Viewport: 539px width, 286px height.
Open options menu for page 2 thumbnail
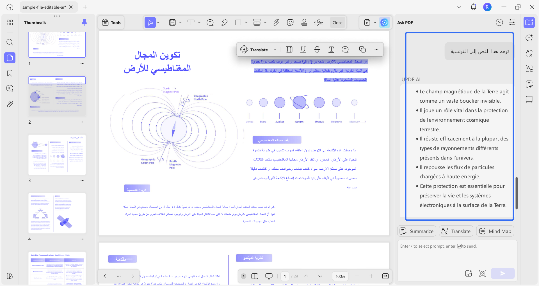(x=82, y=122)
